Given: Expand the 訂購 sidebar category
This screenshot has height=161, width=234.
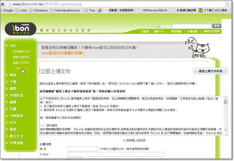Looking at the screenshot, I should 13,109.
